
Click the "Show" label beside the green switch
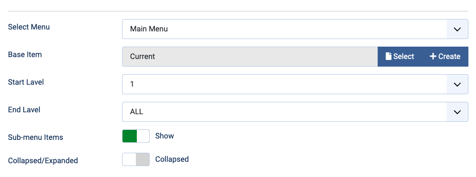[x=164, y=136]
